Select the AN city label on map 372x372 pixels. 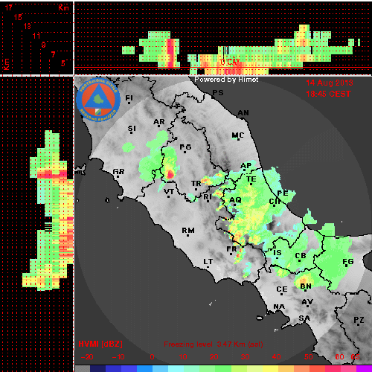point(243,113)
